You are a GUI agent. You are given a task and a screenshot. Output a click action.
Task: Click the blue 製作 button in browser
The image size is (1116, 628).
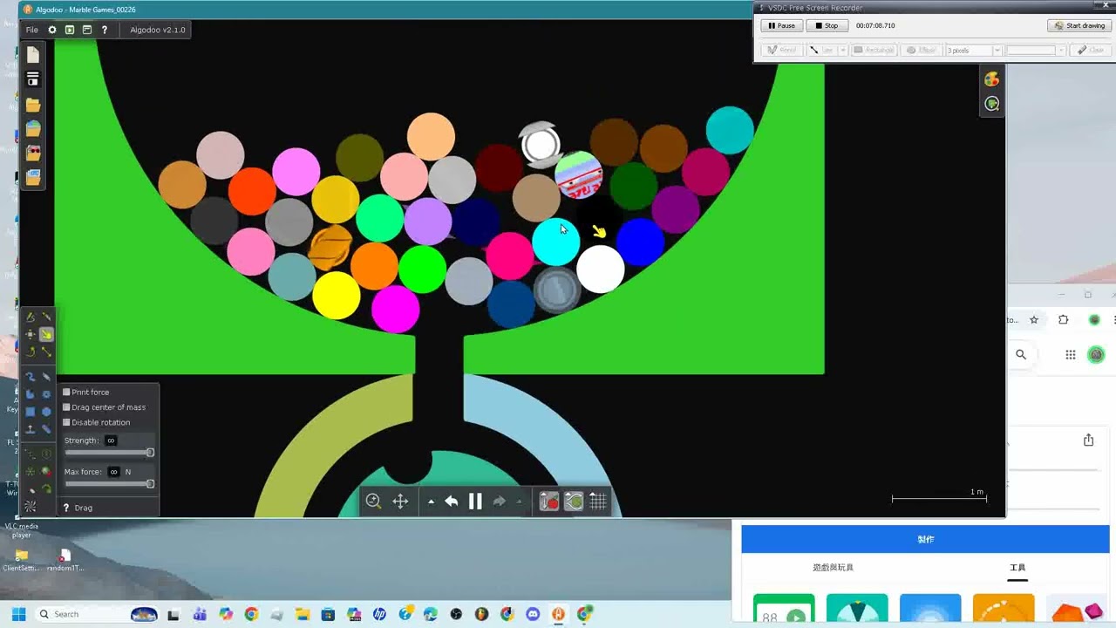[x=925, y=539]
